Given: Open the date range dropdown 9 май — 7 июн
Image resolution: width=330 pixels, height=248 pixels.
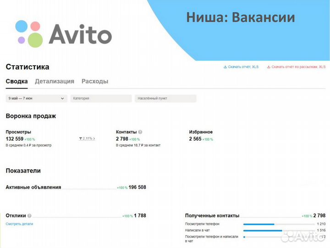Looking at the screenshot, I should (x=36, y=98).
